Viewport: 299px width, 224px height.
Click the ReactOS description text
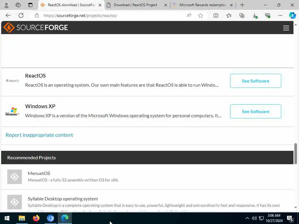[x=122, y=85]
